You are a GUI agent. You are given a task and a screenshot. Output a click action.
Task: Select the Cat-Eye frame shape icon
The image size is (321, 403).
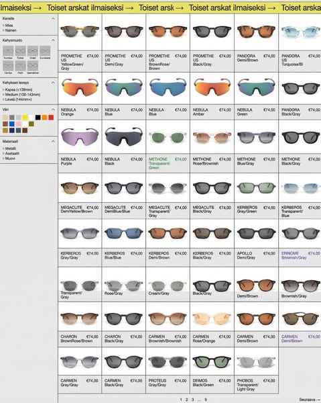click(8, 66)
